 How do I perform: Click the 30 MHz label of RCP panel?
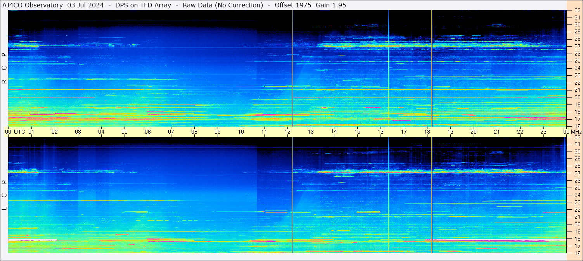577,24
